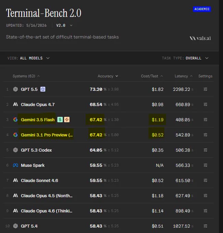Click the green dollar badge on Gemini 3.5 Flash
Screen dimensions: 223x233
click(x=60, y=120)
